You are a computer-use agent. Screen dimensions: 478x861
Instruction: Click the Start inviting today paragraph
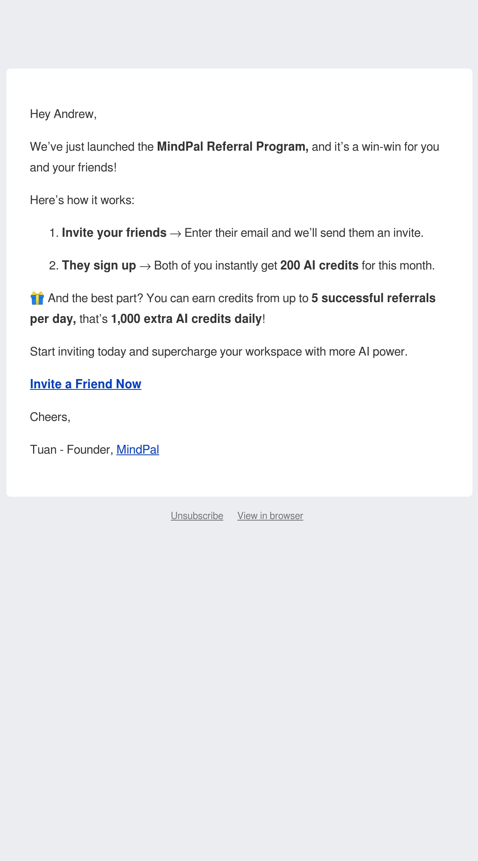click(x=219, y=352)
